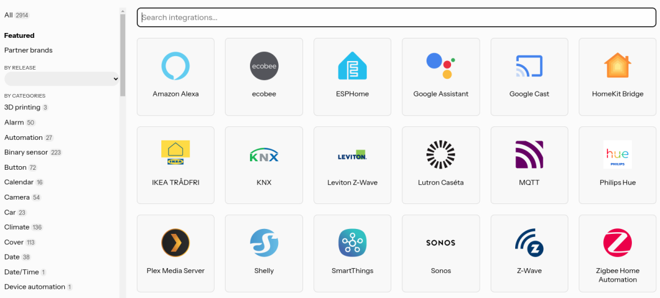Select the Automation category
The image size is (660, 298).
(29, 137)
